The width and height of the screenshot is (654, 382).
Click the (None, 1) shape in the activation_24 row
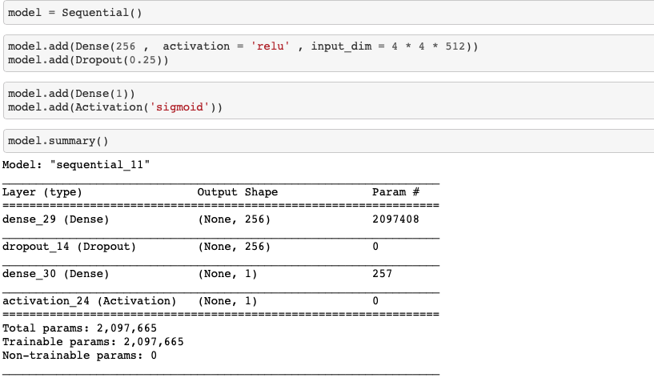pyautogui.click(x=227, y=300)
